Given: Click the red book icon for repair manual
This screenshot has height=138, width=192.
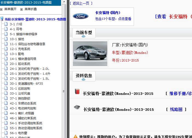Looking at the screenshot, I should point(77,92).
